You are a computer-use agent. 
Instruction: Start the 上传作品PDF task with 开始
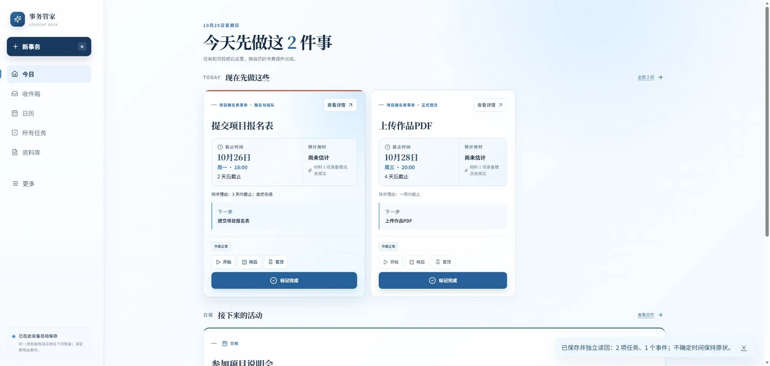(390, 262)
